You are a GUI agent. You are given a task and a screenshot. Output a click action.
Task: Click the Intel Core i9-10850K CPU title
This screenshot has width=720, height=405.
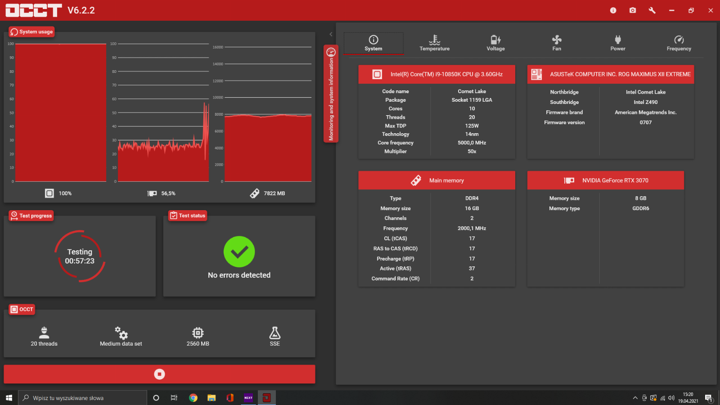(446, 74)
